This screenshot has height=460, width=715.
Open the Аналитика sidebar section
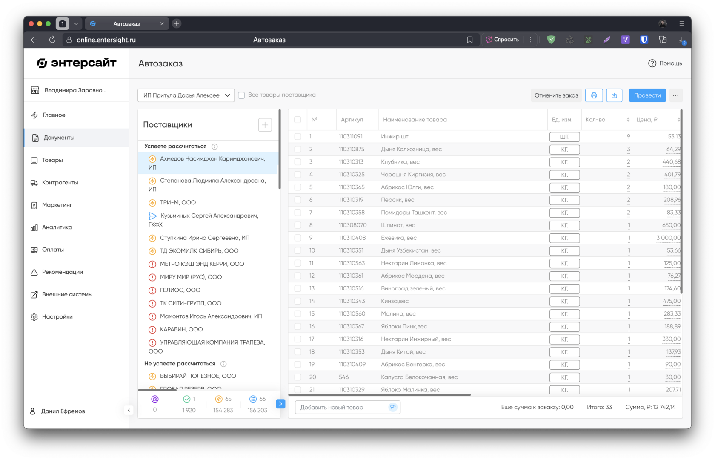pos(77,227)
